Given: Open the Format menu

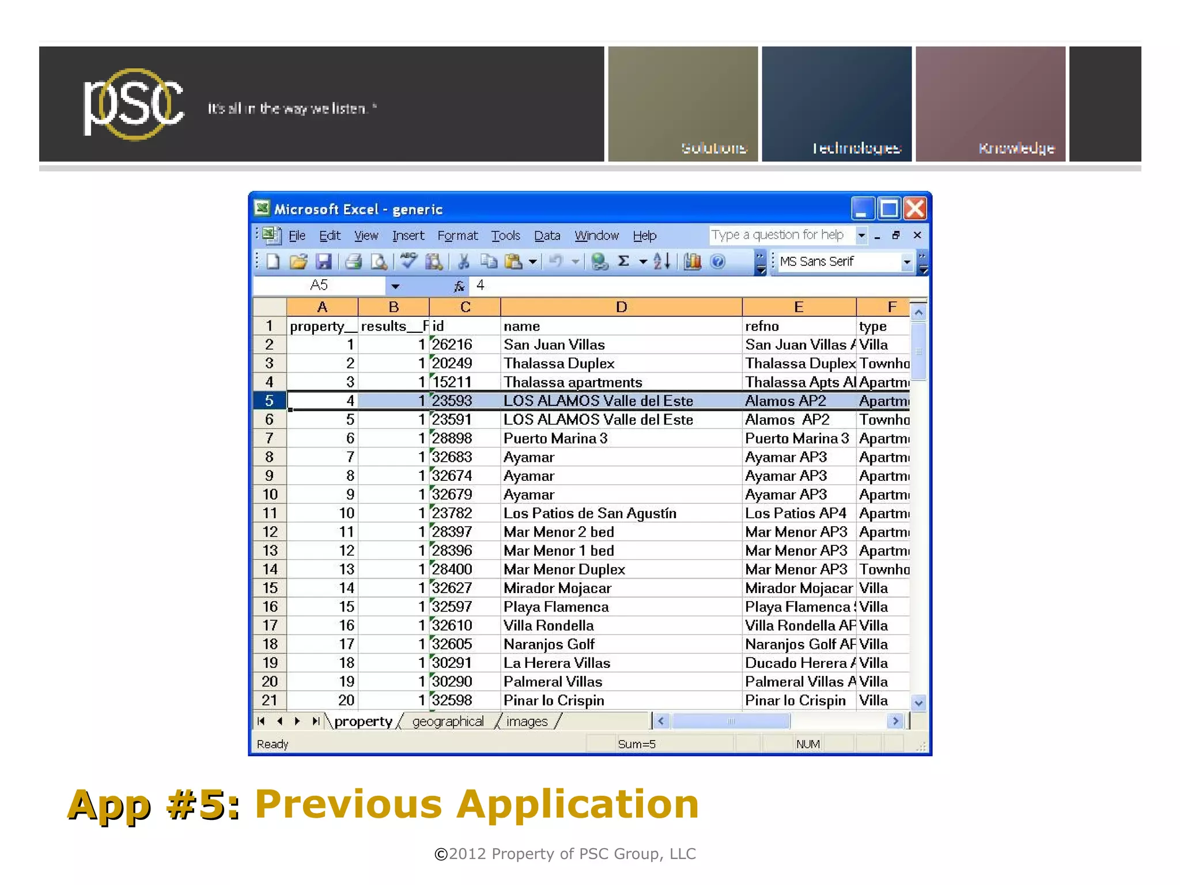Looking at the screenshot, I should 457,236.
